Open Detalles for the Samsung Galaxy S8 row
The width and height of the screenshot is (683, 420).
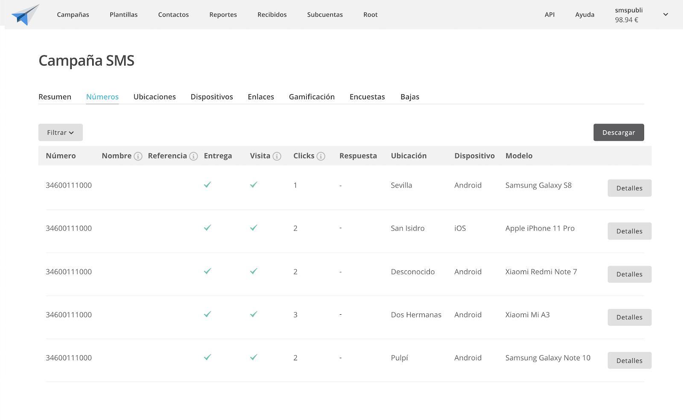pos(629,188)
